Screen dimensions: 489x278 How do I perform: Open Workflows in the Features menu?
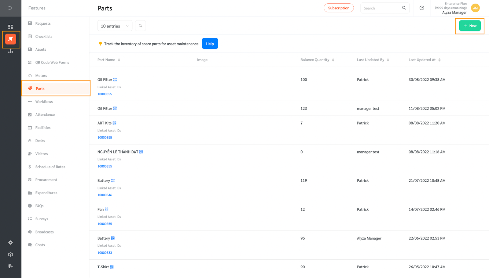[44, 102]
